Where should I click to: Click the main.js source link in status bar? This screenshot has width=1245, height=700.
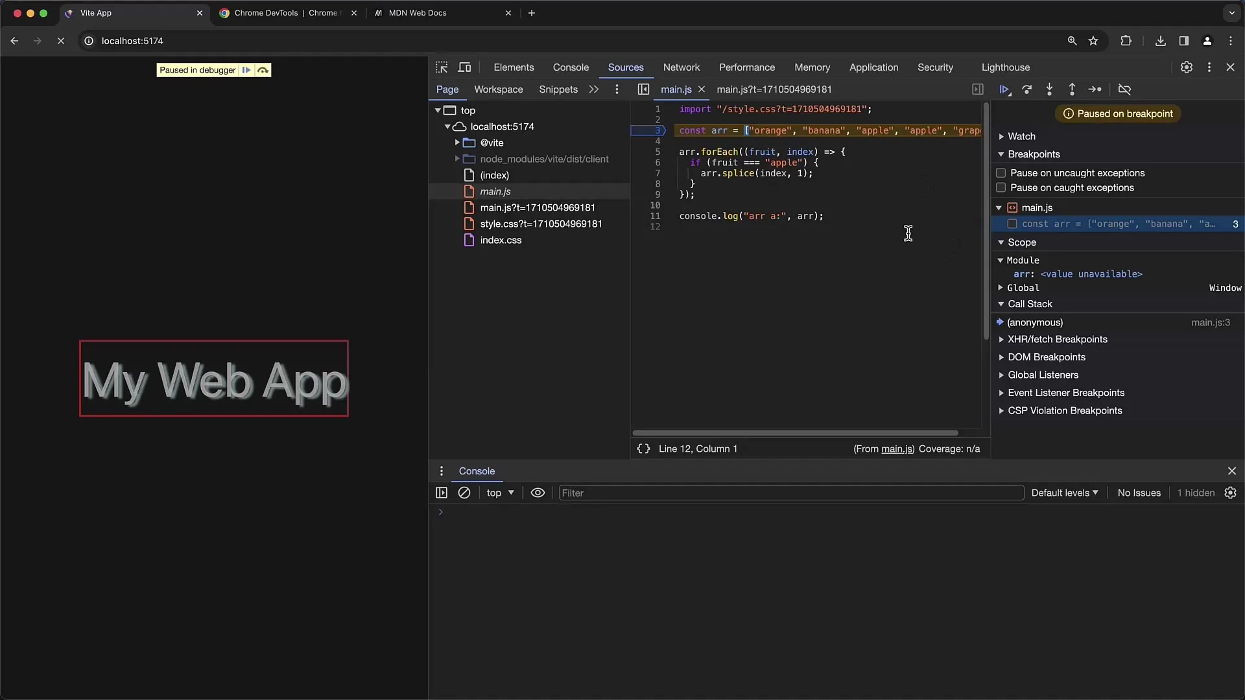(897, 449)
